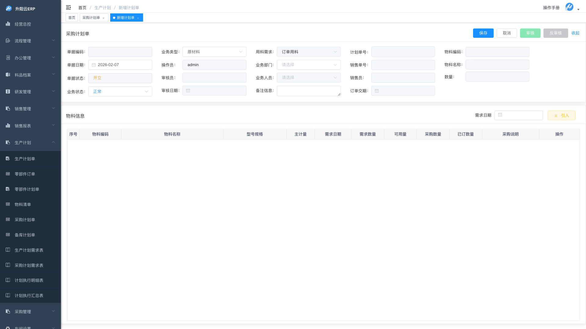Close the 新增计划单 tab with its x
Viewport: 586px width, 329px height.
click(x=138, y=18)
